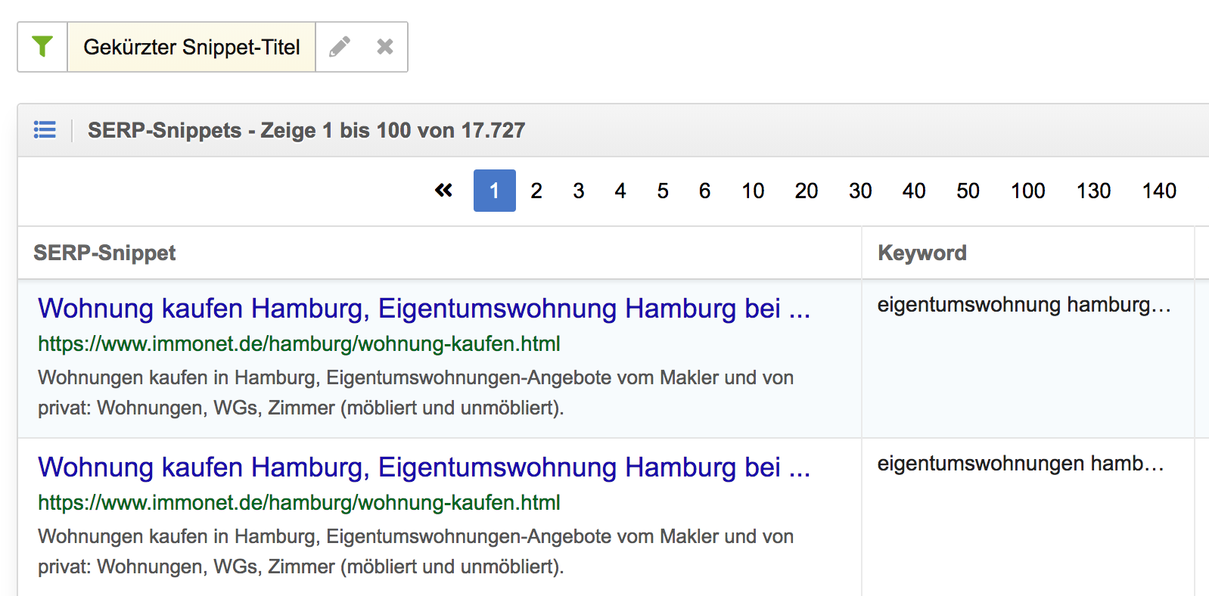The width and height of the screenshot is (1209, 596).
Task: Click the green filter funnel icon
Action: pyautogui.click(x=42, y=47)
